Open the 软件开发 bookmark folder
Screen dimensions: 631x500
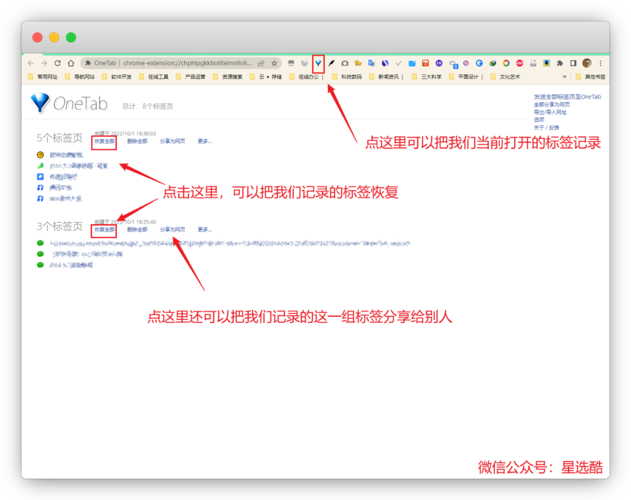[x=117, y=77]
